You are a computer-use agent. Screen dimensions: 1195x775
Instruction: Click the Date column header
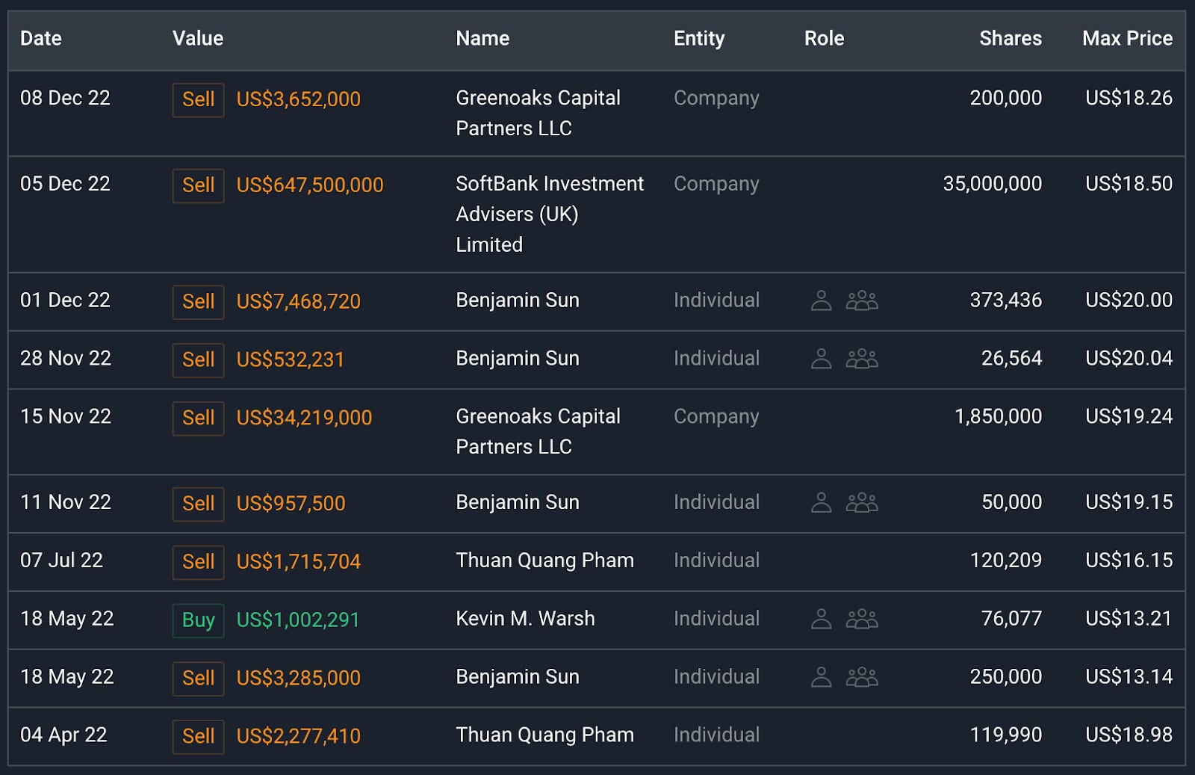[x=41, y=39]
